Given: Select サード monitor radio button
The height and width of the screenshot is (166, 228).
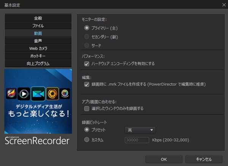Looking at the screenshot, I should [87, 45].
